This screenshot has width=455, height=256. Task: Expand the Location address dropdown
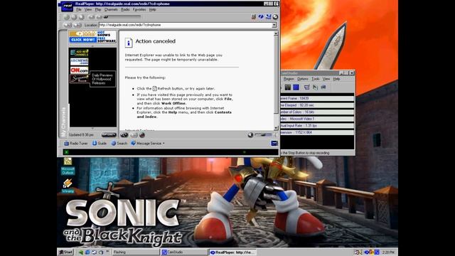(274, 26)
